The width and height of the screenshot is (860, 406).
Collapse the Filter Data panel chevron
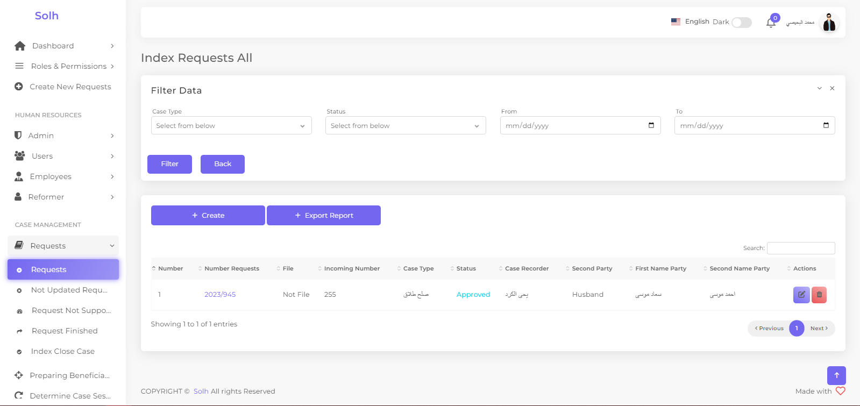(x=820, y=88)
